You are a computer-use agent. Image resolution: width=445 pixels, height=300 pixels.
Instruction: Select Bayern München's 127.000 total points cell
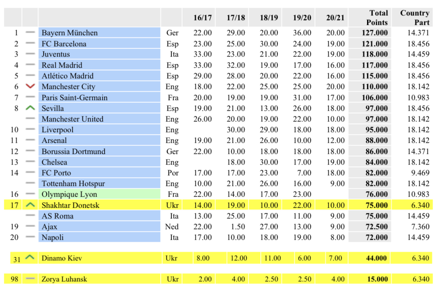374,32
